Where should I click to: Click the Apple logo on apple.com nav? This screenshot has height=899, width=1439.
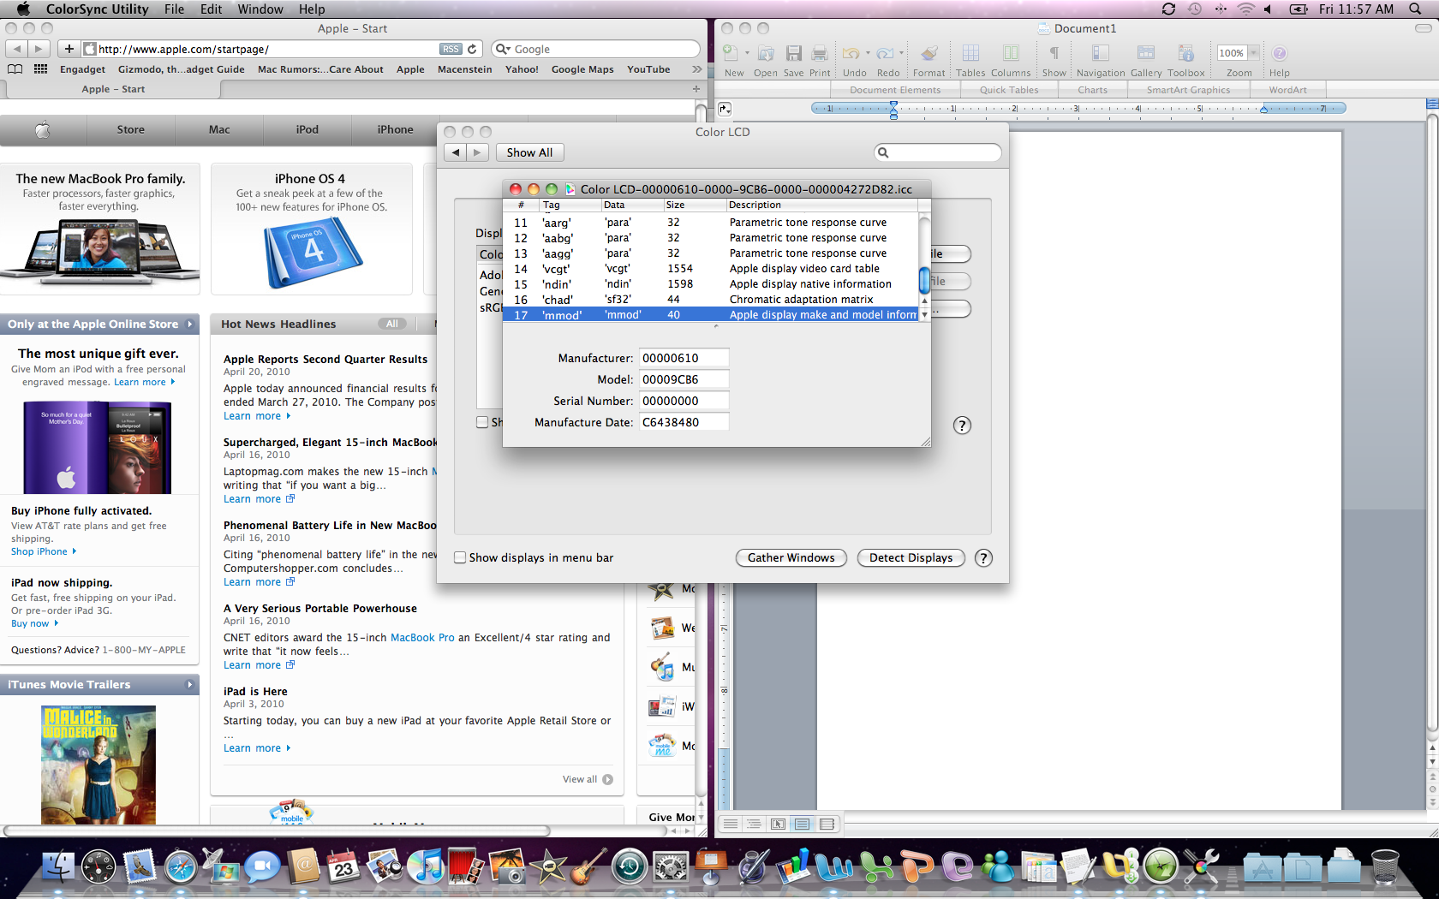(43, 129)
